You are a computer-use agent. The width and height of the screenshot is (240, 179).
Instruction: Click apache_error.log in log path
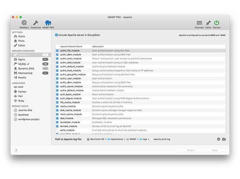160,139
